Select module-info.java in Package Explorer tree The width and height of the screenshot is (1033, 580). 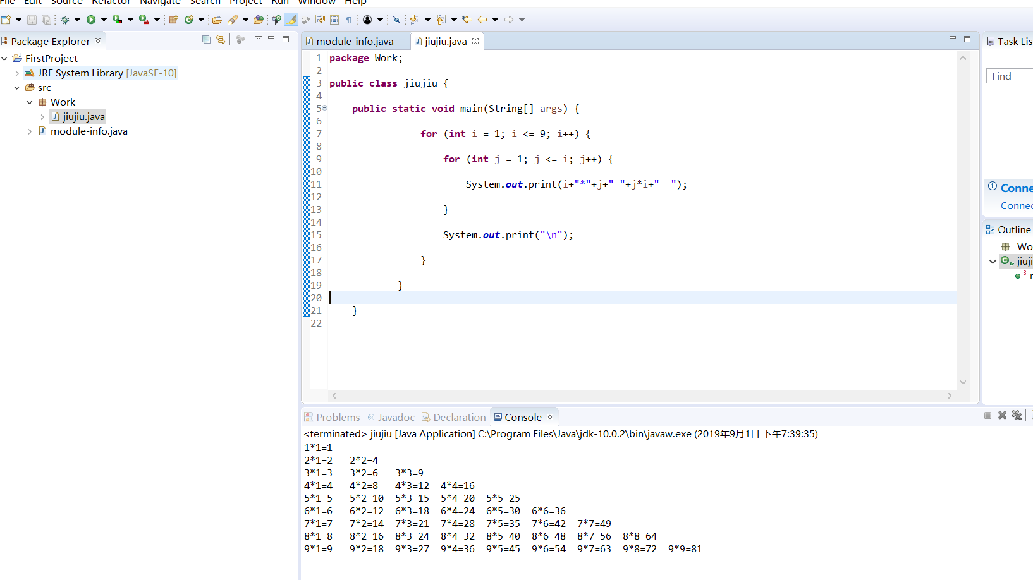(x=83, y=131)
